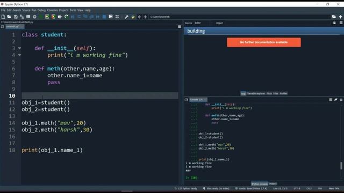The height and width of the screenshot is (193, 344).
Task: Maximize the current pane
Action: pyautogui.click(x=111, y=17)
